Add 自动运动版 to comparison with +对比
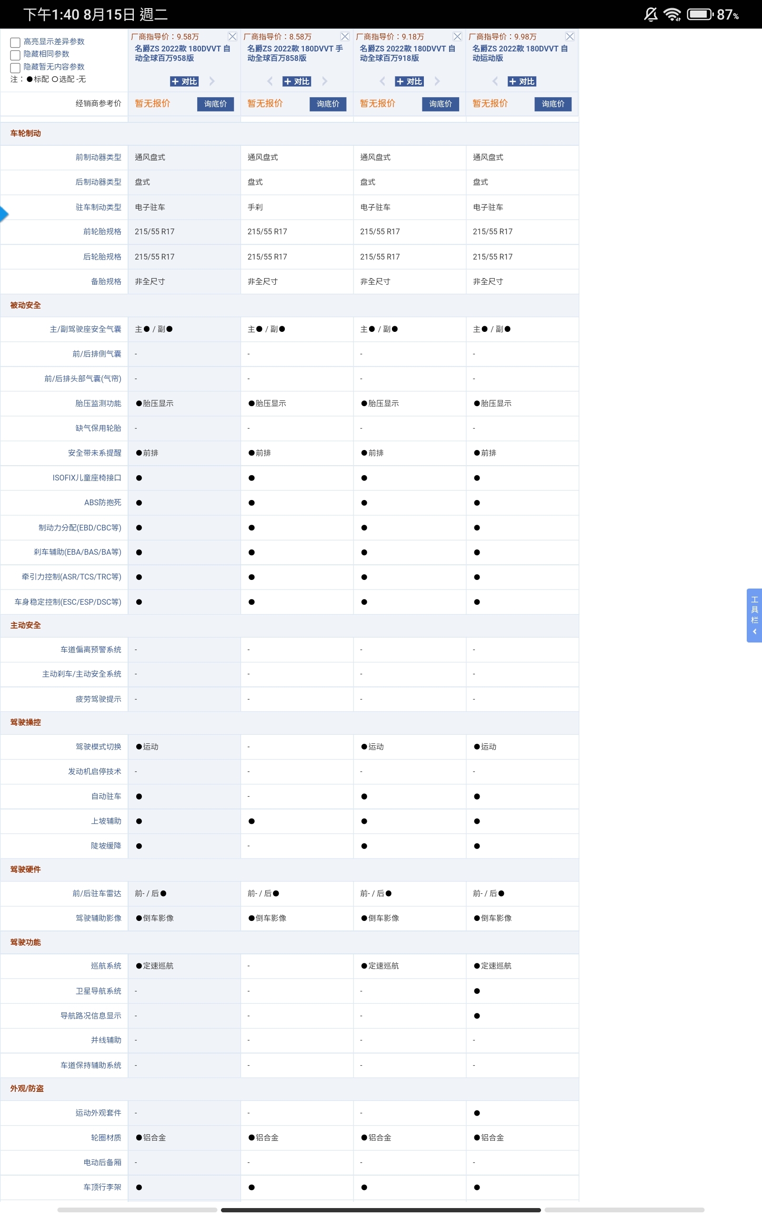 pos(521,81)
